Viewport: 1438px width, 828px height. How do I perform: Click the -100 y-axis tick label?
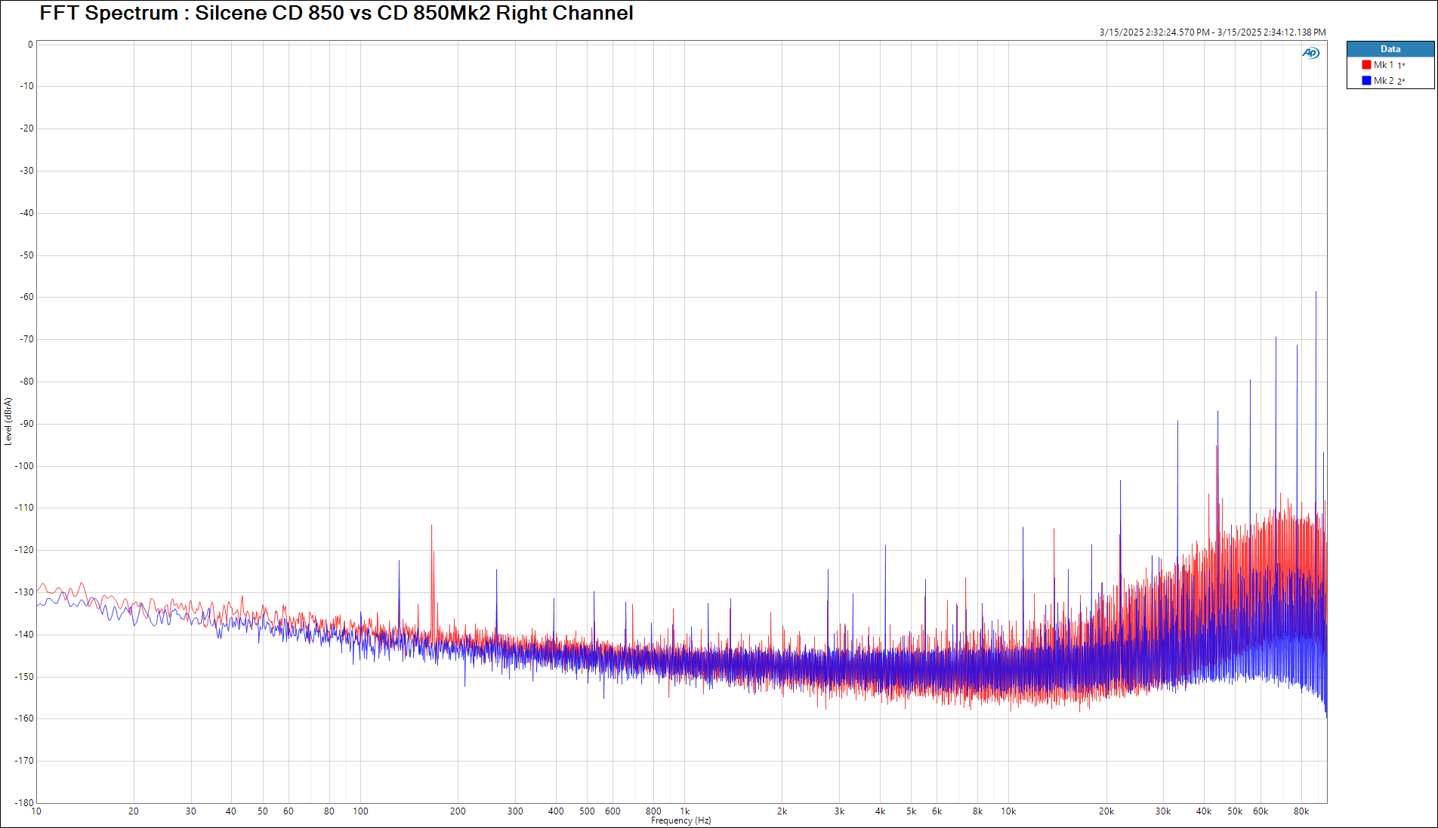[x=25, y=466]
